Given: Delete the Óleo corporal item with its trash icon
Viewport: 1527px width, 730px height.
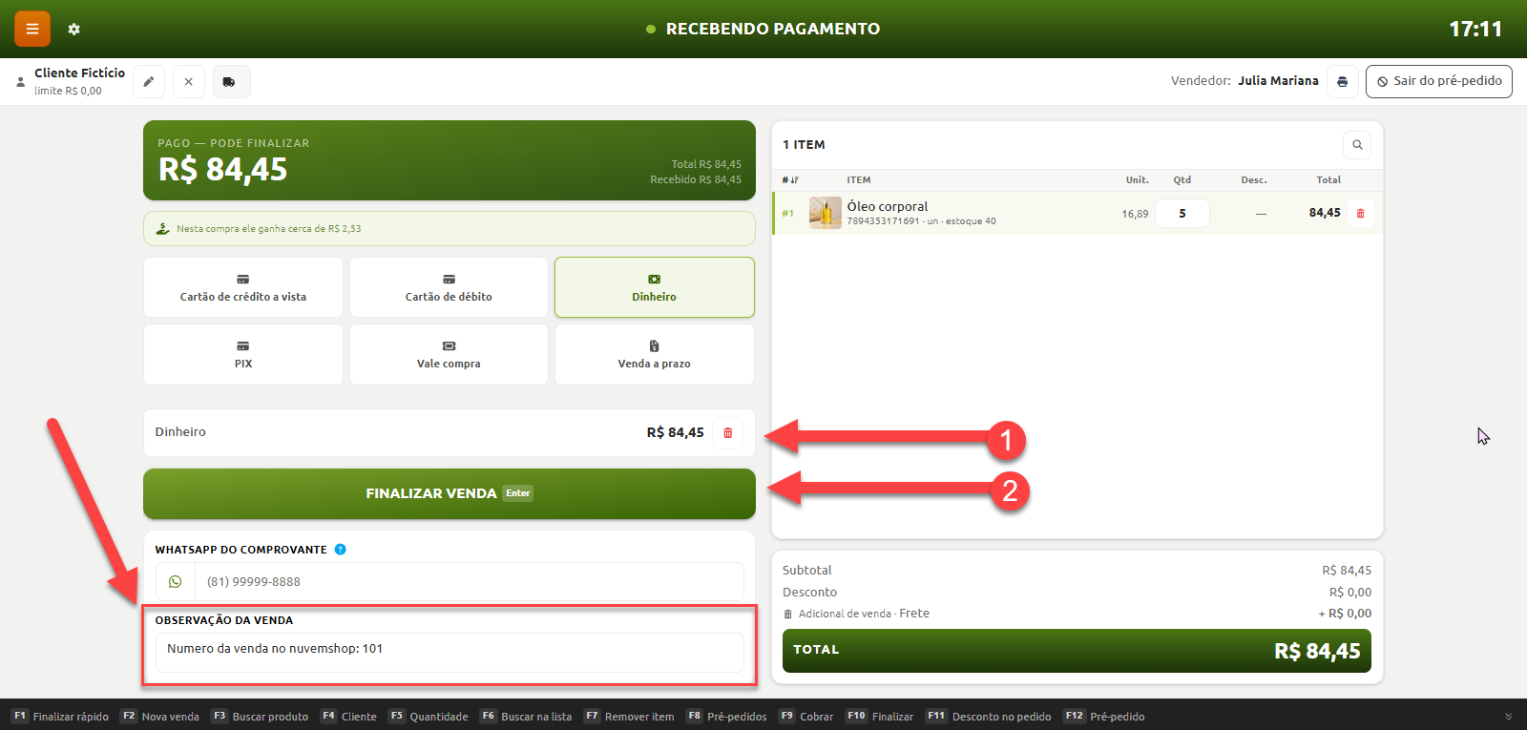Looking at the screenshot, I should (1361, 214).
